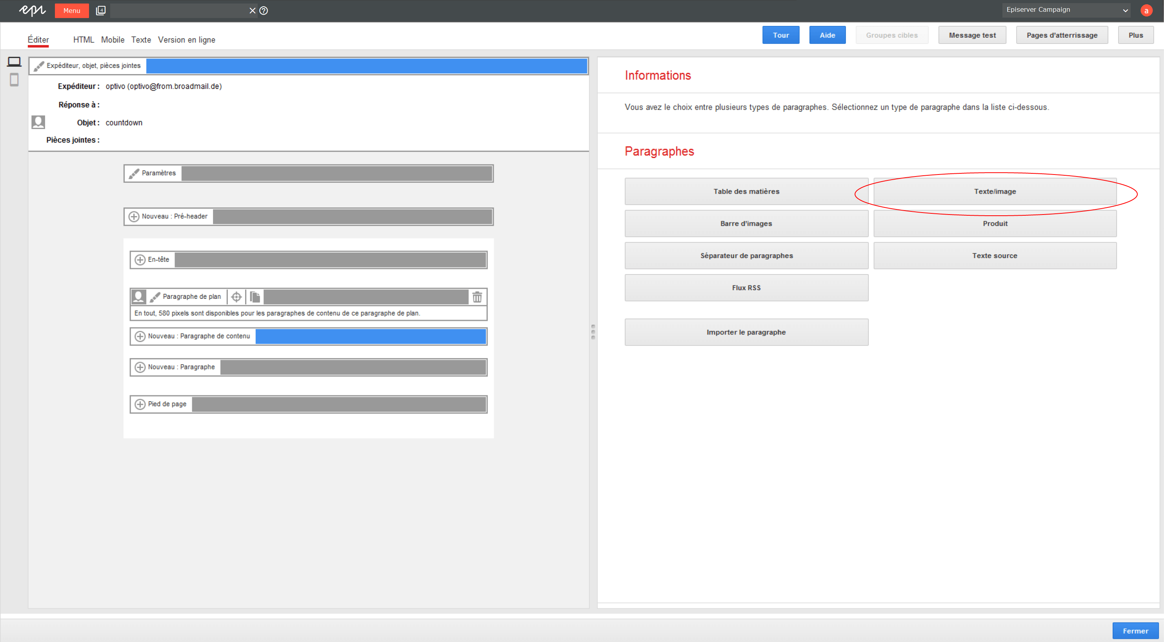Clear the top search field with X
This screenshot has height=642, width=1164.
252,10
